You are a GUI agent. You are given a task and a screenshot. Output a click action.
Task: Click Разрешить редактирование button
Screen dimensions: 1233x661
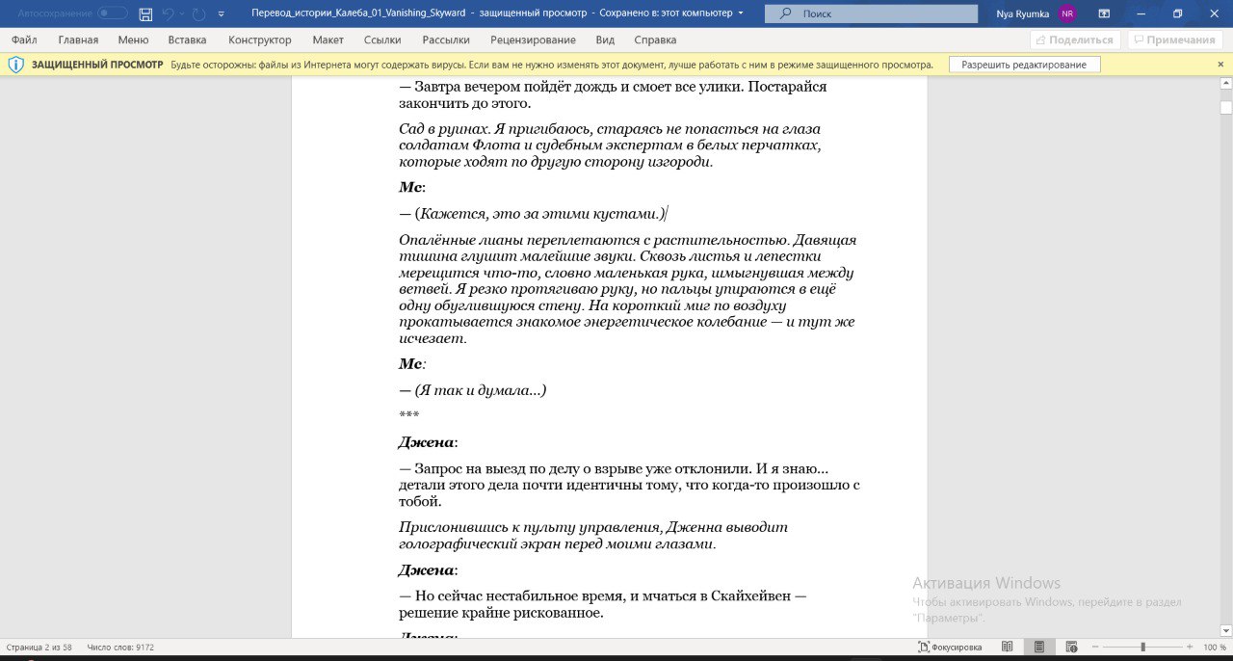point(1024,65)
